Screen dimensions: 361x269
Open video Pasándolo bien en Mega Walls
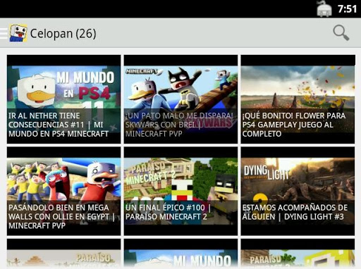[x=63, y=191]
